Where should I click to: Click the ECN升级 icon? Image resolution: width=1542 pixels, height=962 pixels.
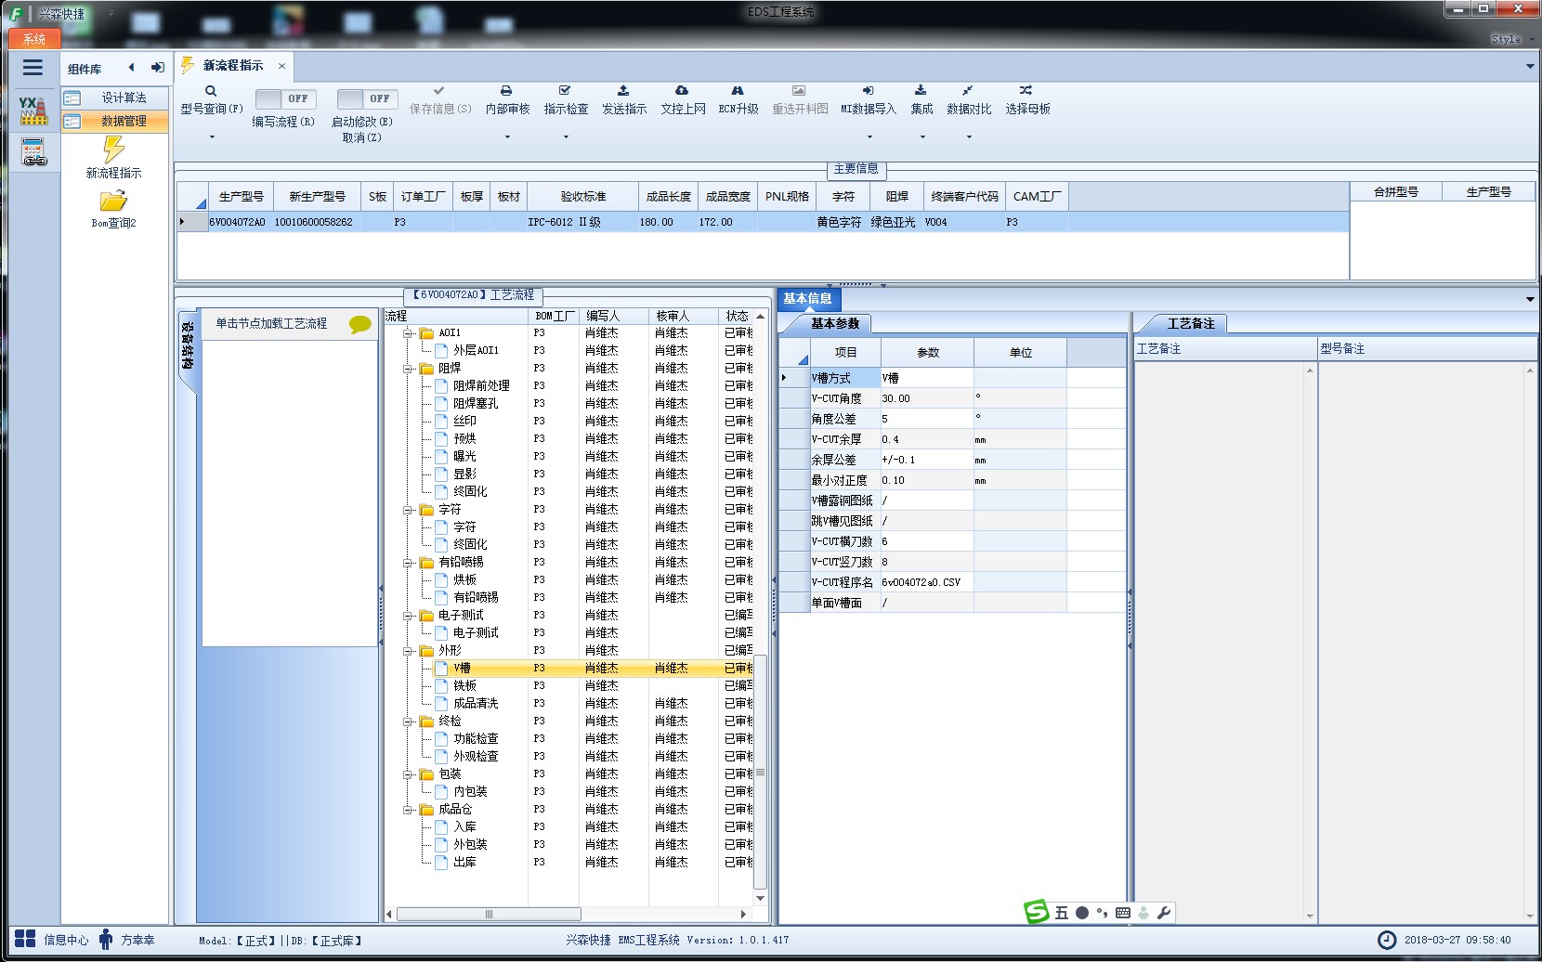point(738,91)
